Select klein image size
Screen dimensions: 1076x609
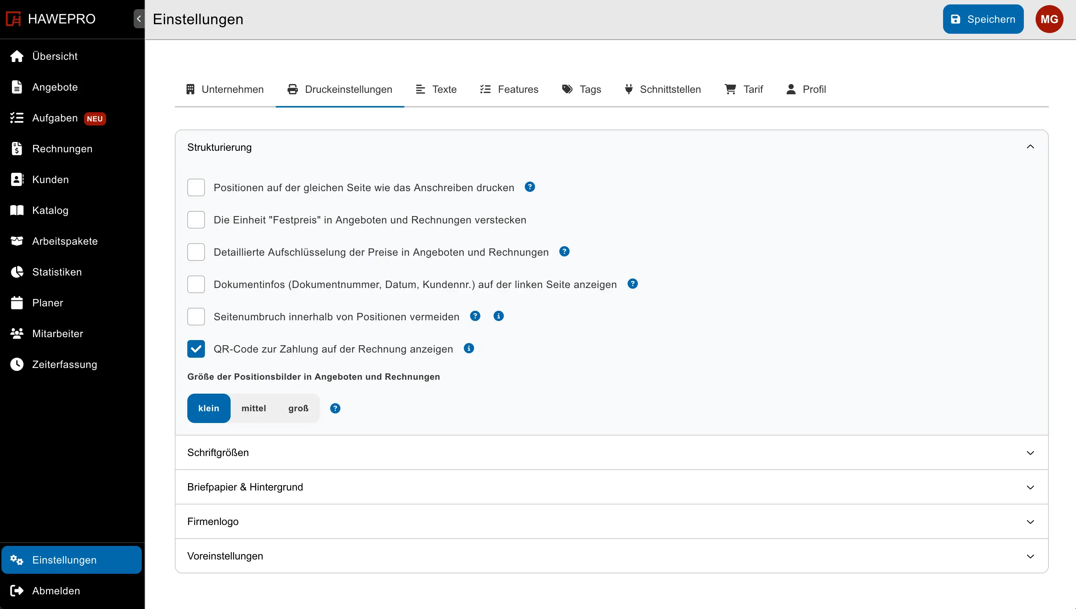coord(209,408)
